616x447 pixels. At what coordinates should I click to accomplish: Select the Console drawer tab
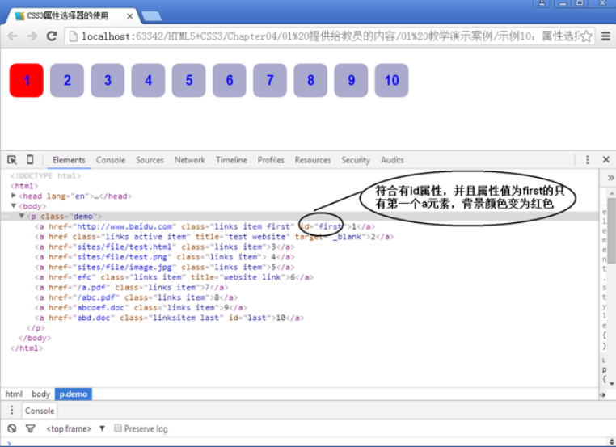[40, 411]
